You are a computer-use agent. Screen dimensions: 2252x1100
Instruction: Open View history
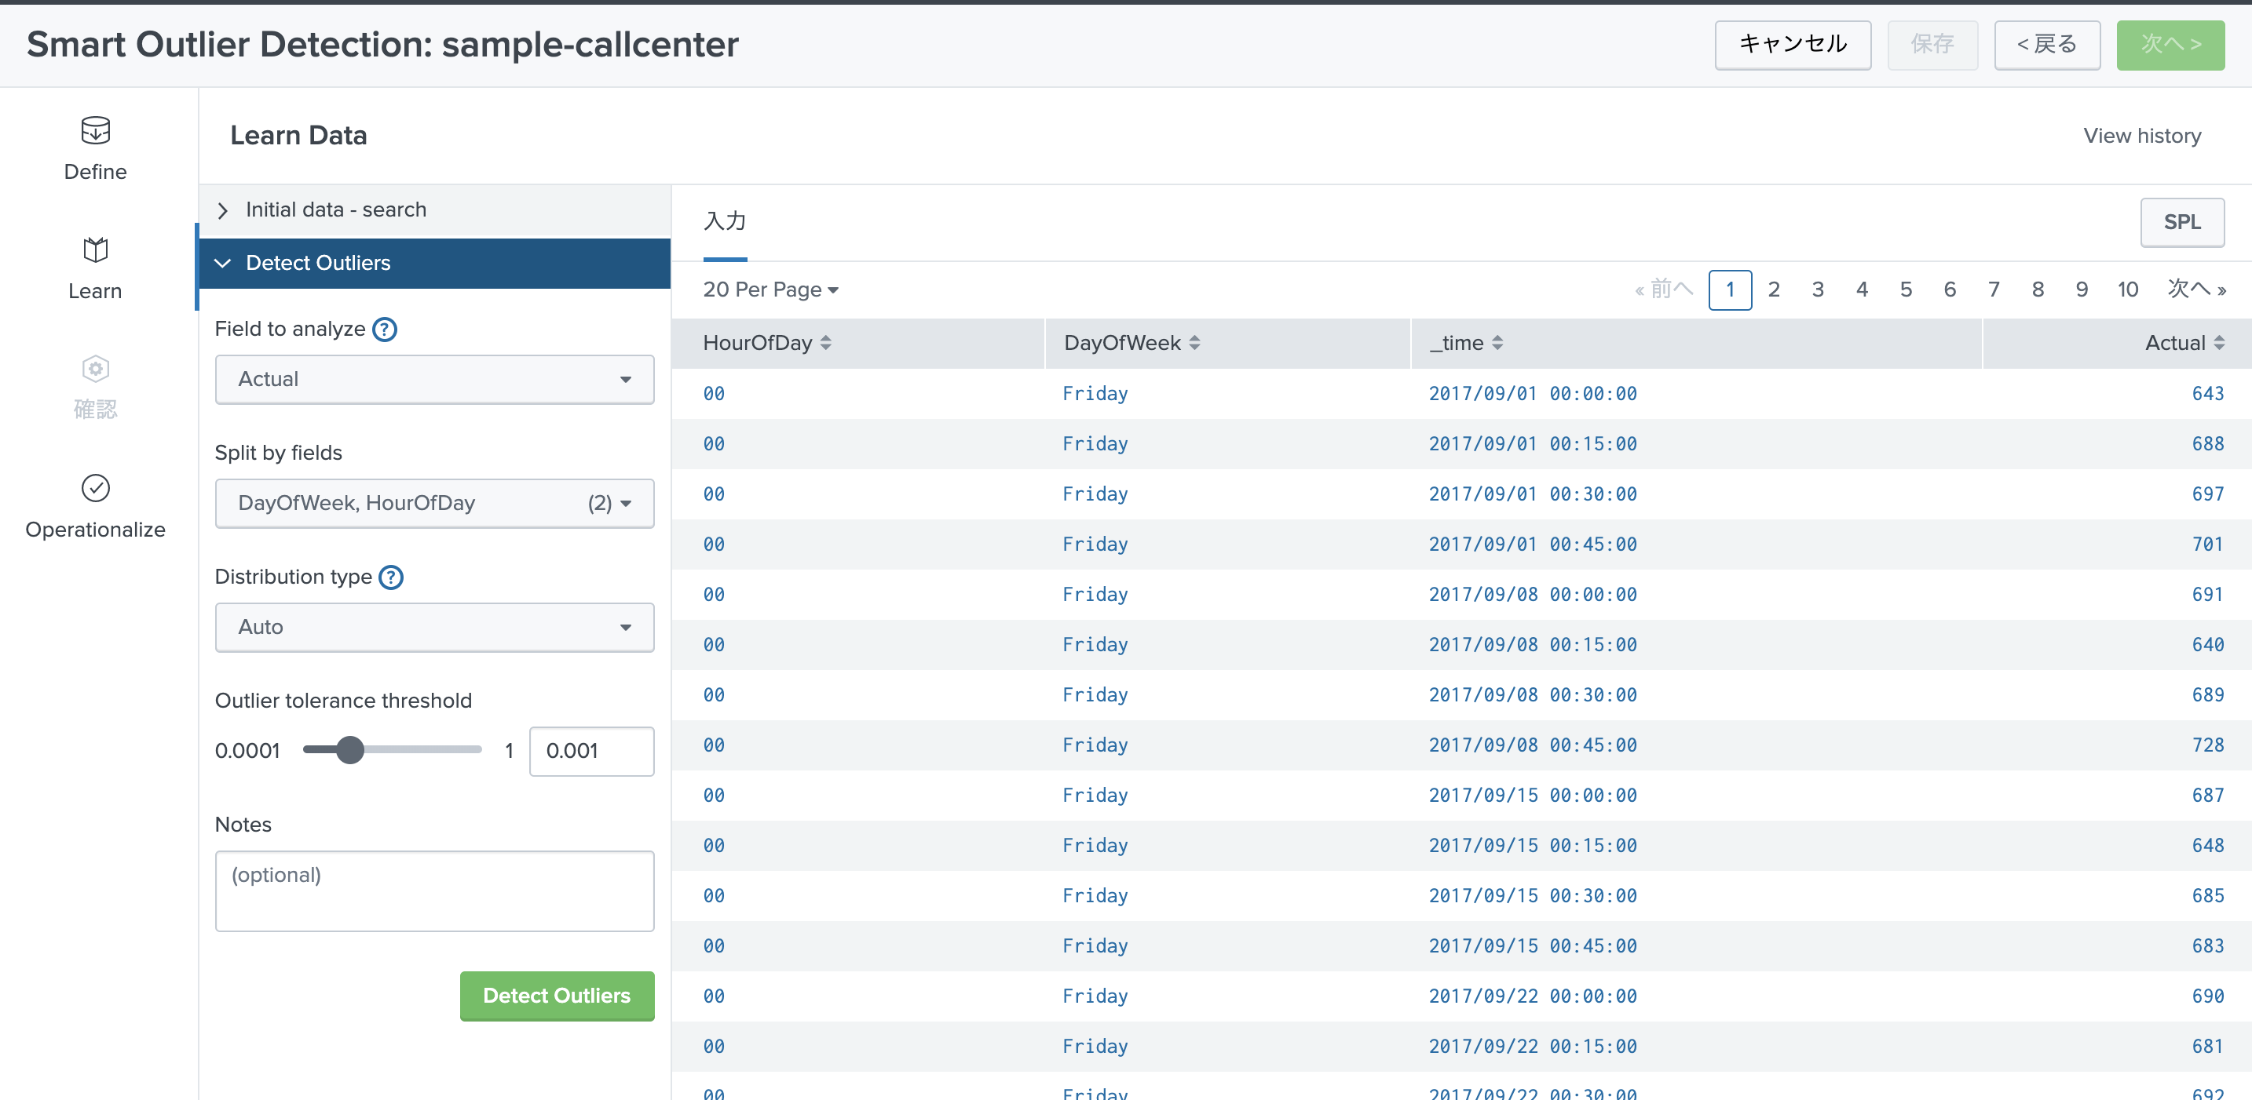click(2142, 136)
